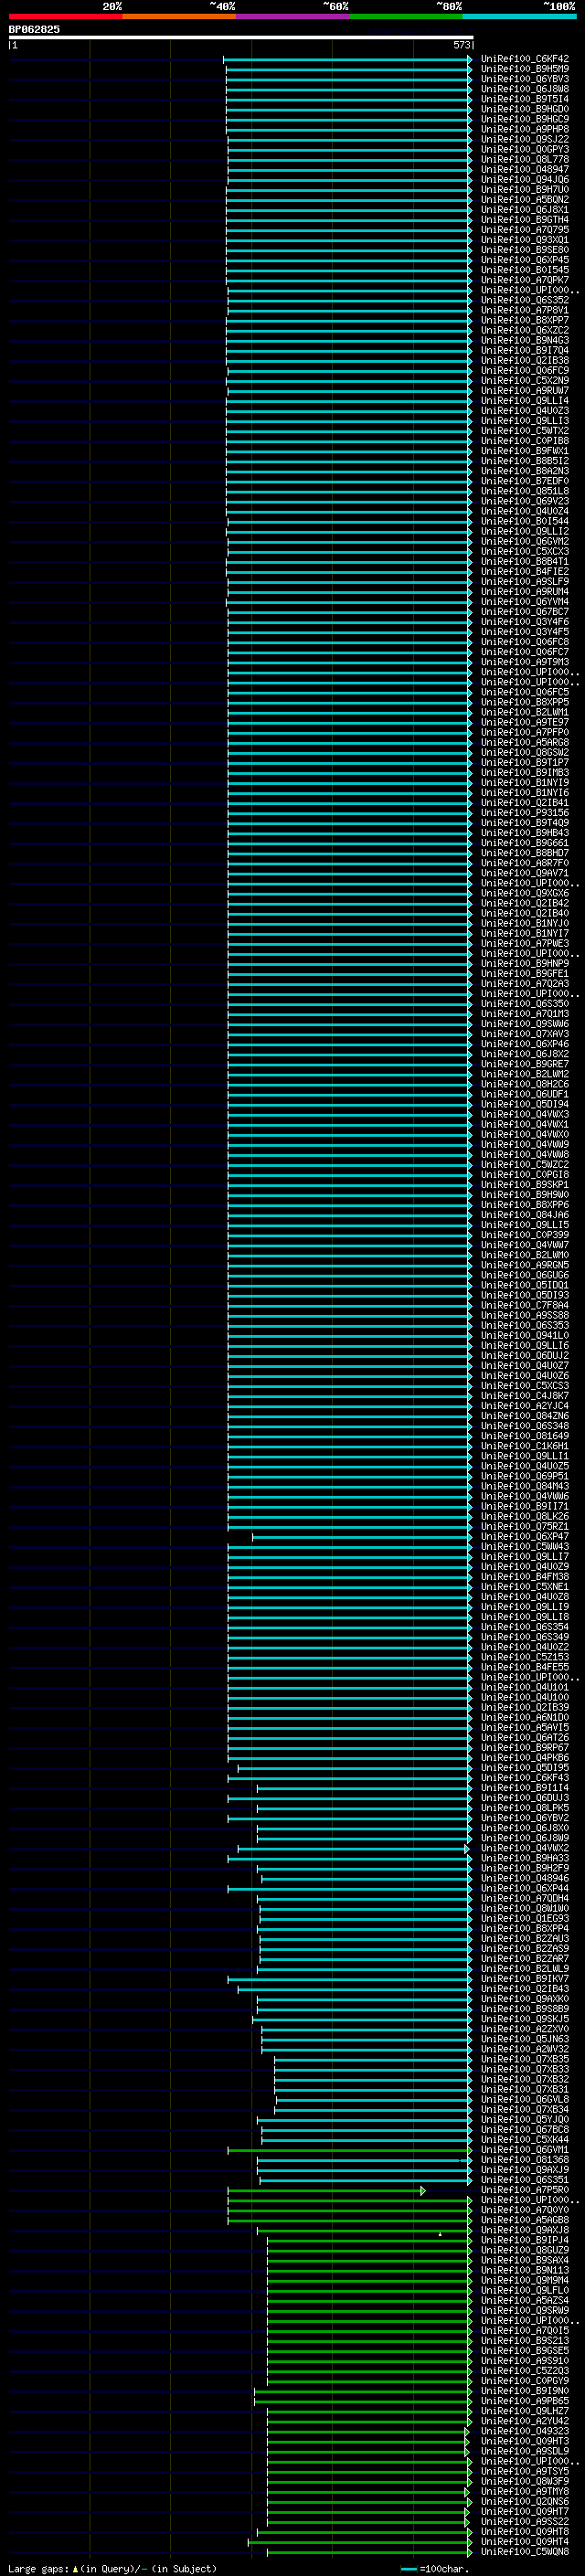Select hit UniRef100_Q9LLI3
585x2576 pixels.
click(x=525, y=420)
